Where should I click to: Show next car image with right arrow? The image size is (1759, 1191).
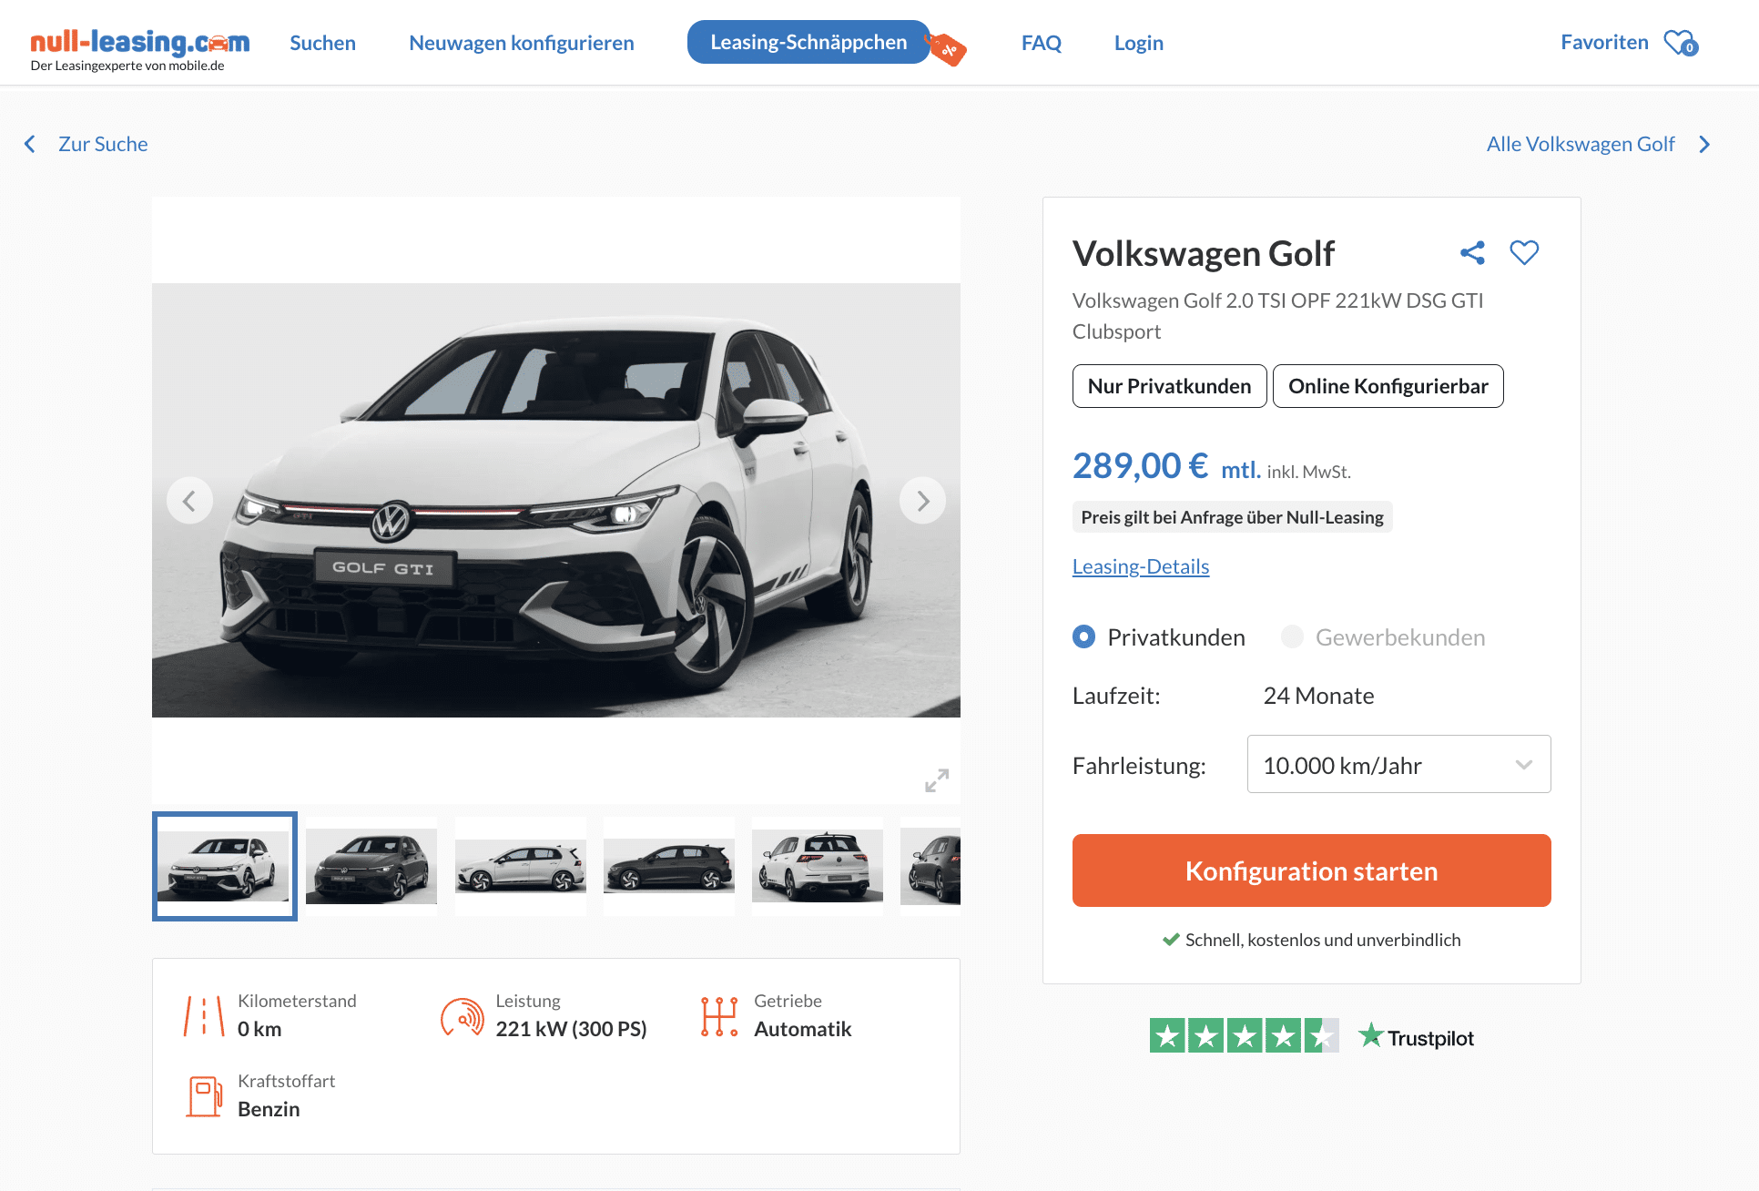coord(922,501)
